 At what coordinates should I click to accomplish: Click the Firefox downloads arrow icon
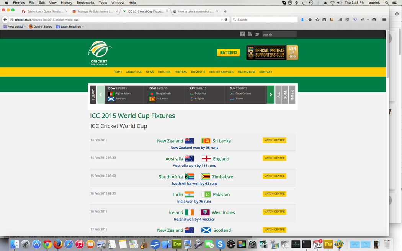pos(302,20)
